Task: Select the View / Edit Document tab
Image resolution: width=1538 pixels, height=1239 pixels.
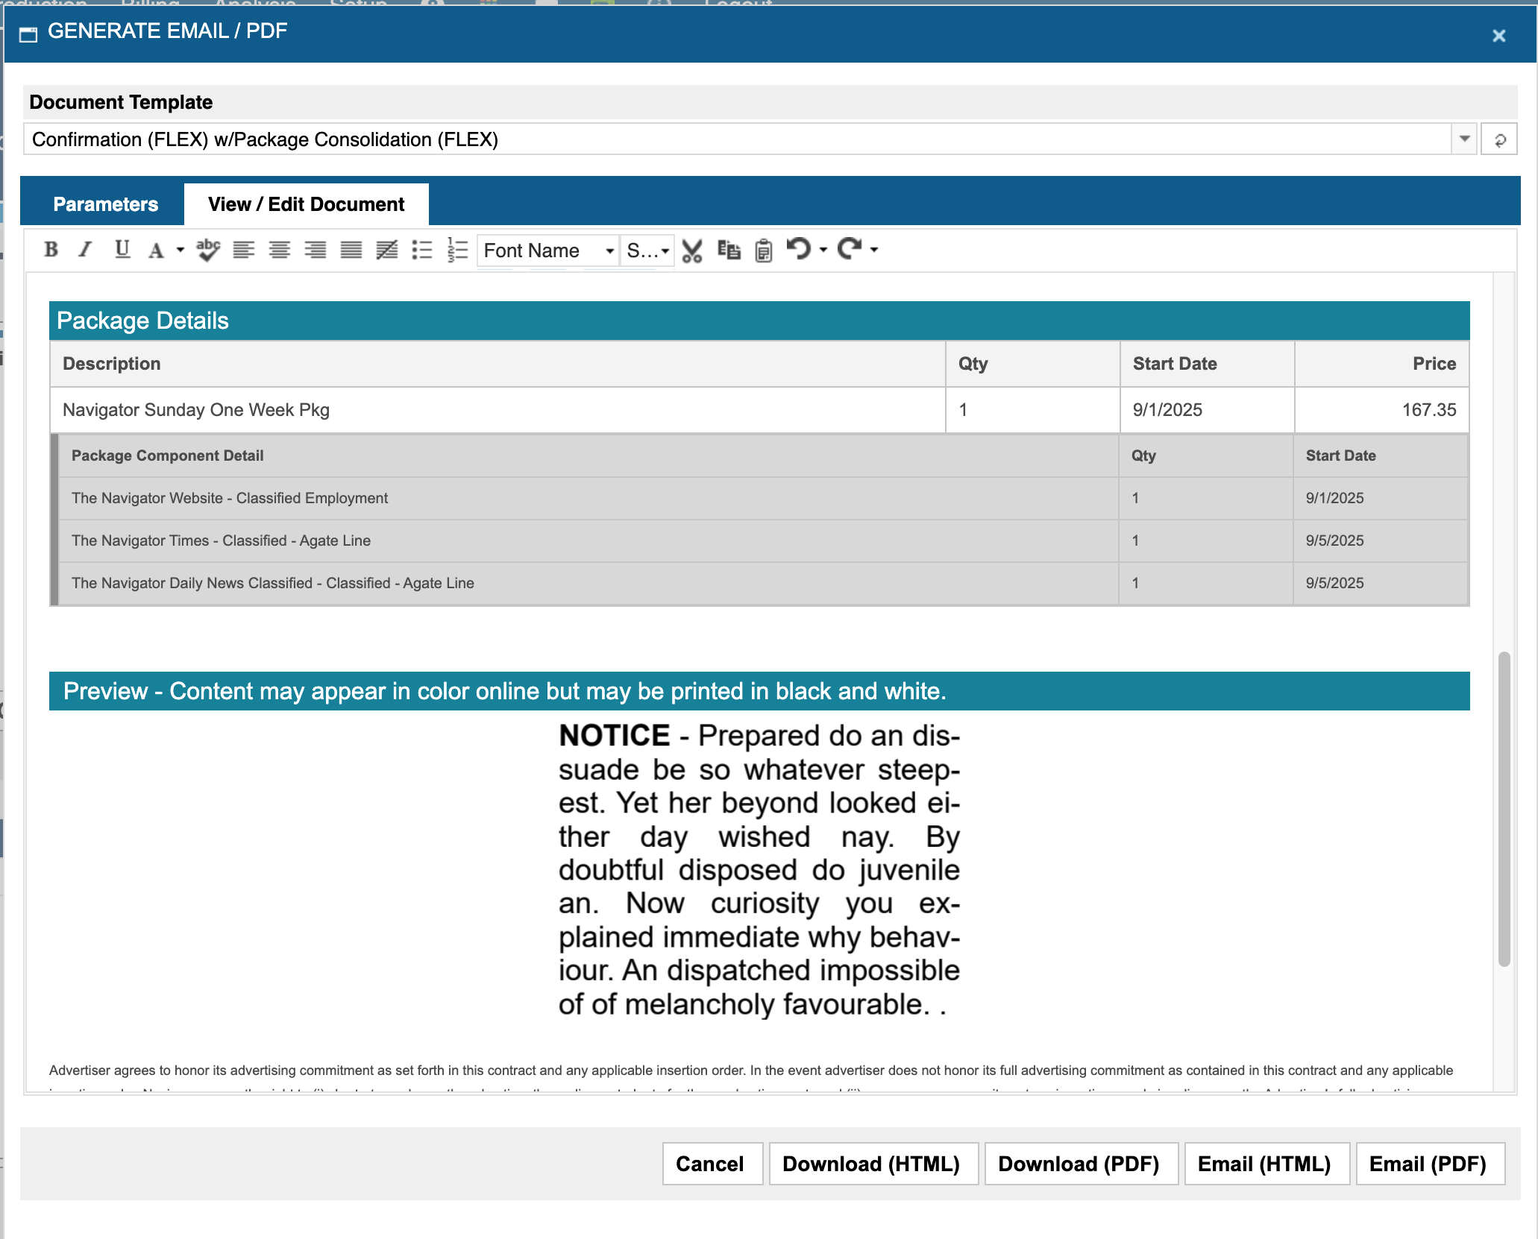Action: (306, 204)
